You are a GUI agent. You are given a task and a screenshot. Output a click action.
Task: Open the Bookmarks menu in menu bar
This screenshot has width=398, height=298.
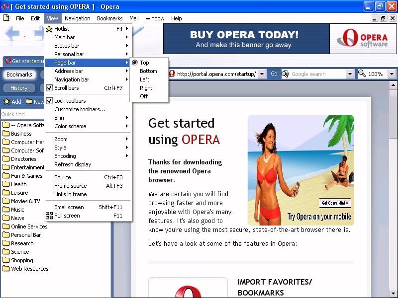[109, 18]
